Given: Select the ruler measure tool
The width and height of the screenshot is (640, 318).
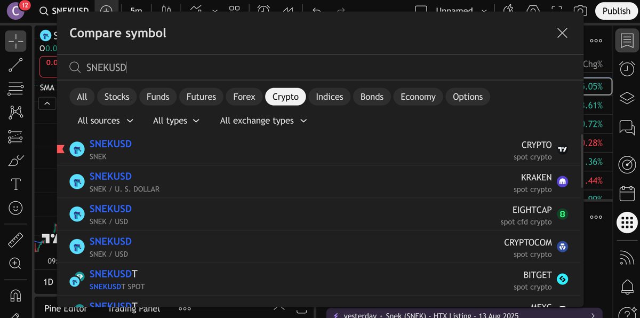Looking at the screenshot, I should click(x=16, y=240).
